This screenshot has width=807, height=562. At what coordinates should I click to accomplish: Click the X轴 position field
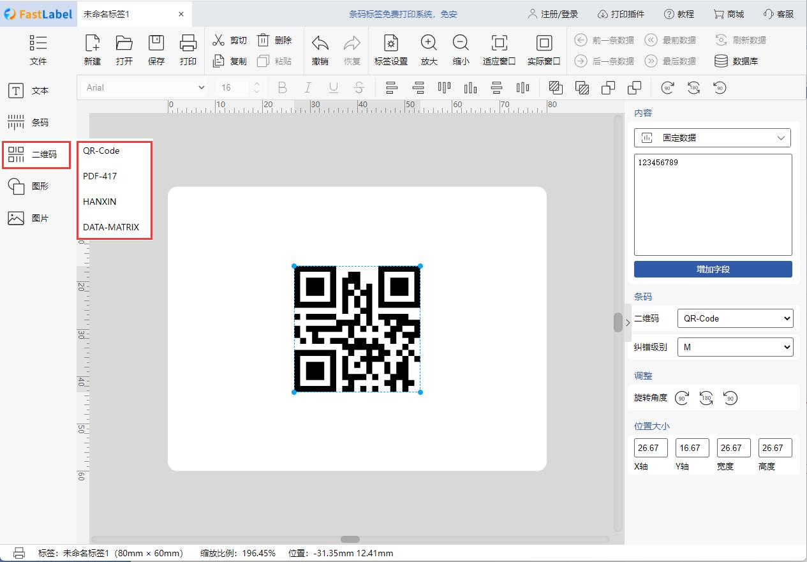tap(651, 448)
